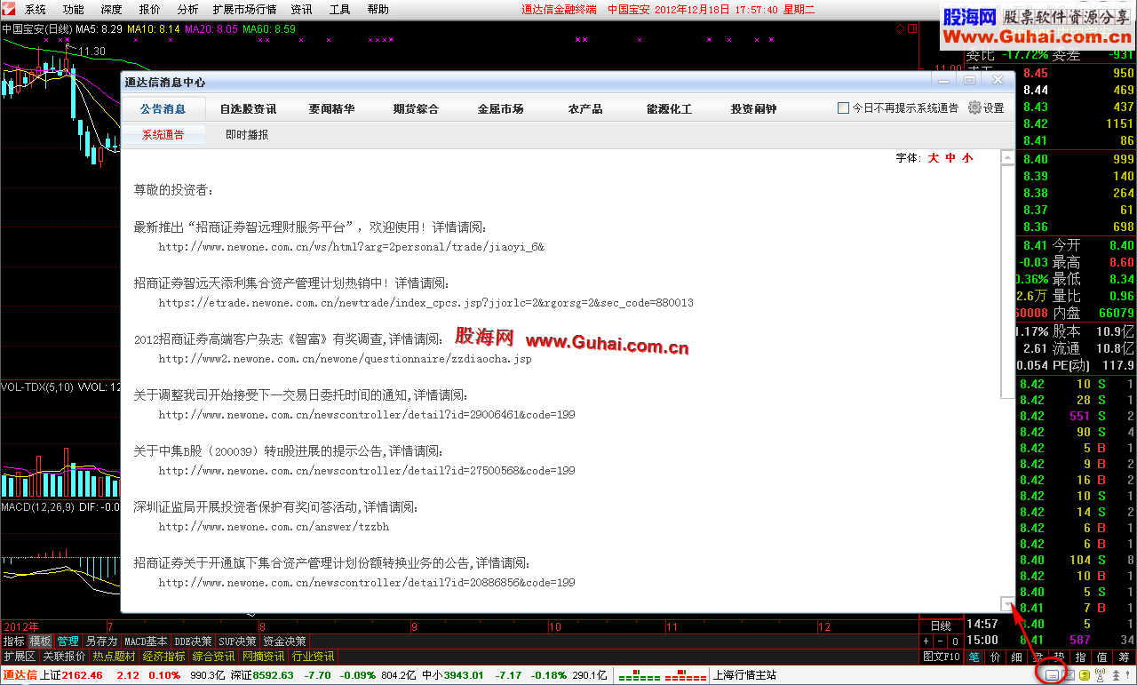Click the 管理 button below chart
This screenshot has height=685, width=1137.
(68, 641)
